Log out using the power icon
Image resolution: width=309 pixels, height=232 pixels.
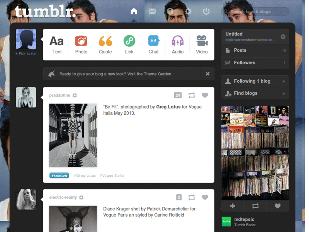[x=206, y=11]
